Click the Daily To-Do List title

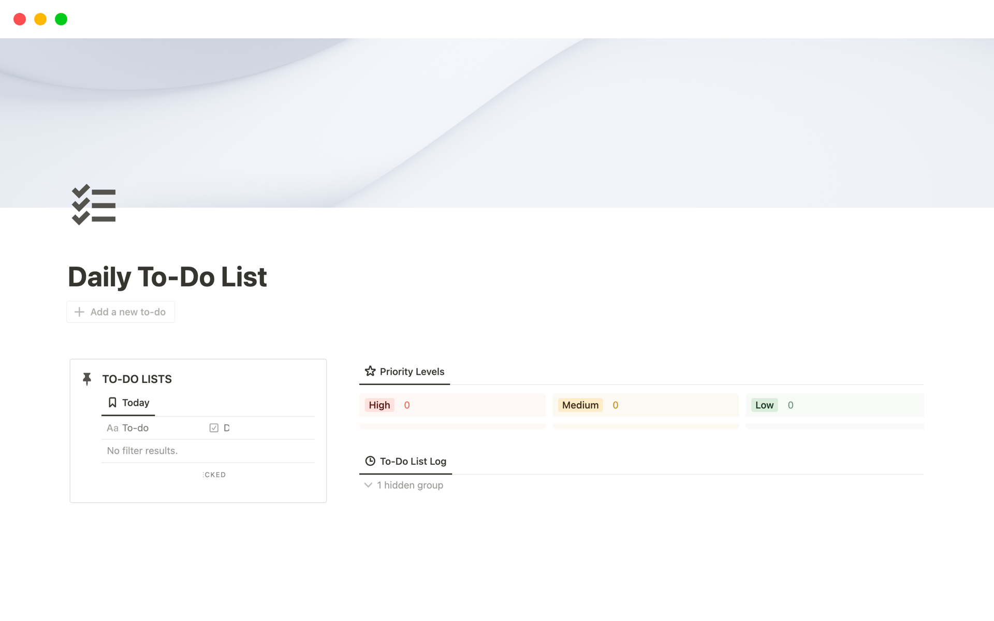[x=167, y=277]
